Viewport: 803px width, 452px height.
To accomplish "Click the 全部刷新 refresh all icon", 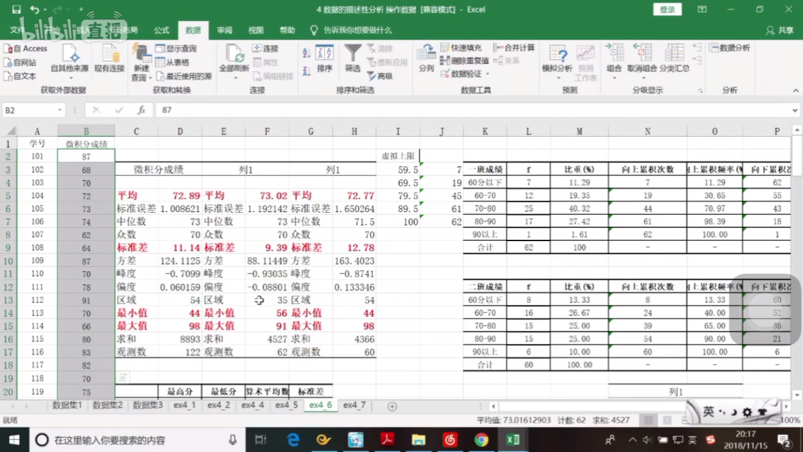I will click(233, 60).
